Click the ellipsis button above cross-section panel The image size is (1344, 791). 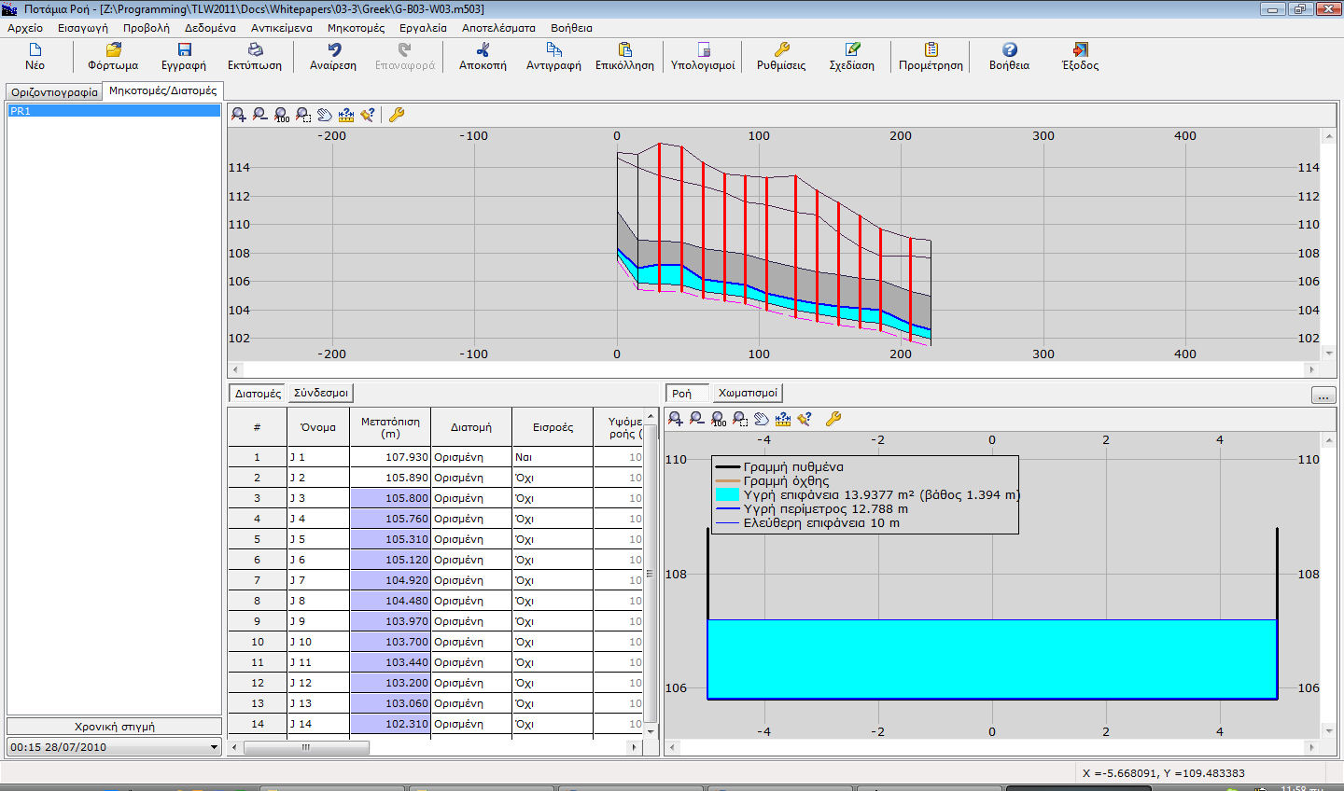click(x=1323, y=395)
